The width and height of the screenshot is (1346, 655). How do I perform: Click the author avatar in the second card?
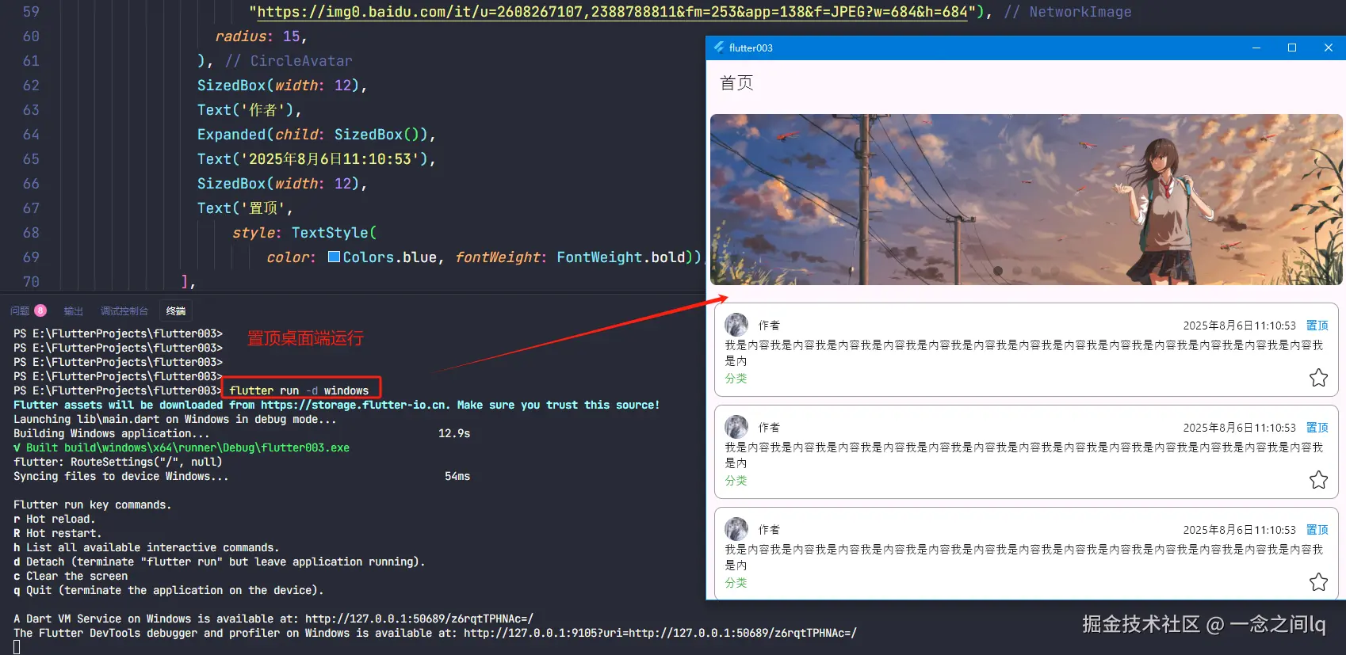point(736,427)
